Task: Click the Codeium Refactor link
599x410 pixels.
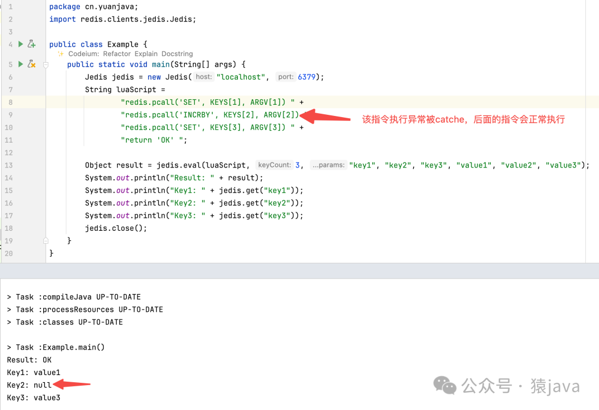Action: tap(116, 54)
